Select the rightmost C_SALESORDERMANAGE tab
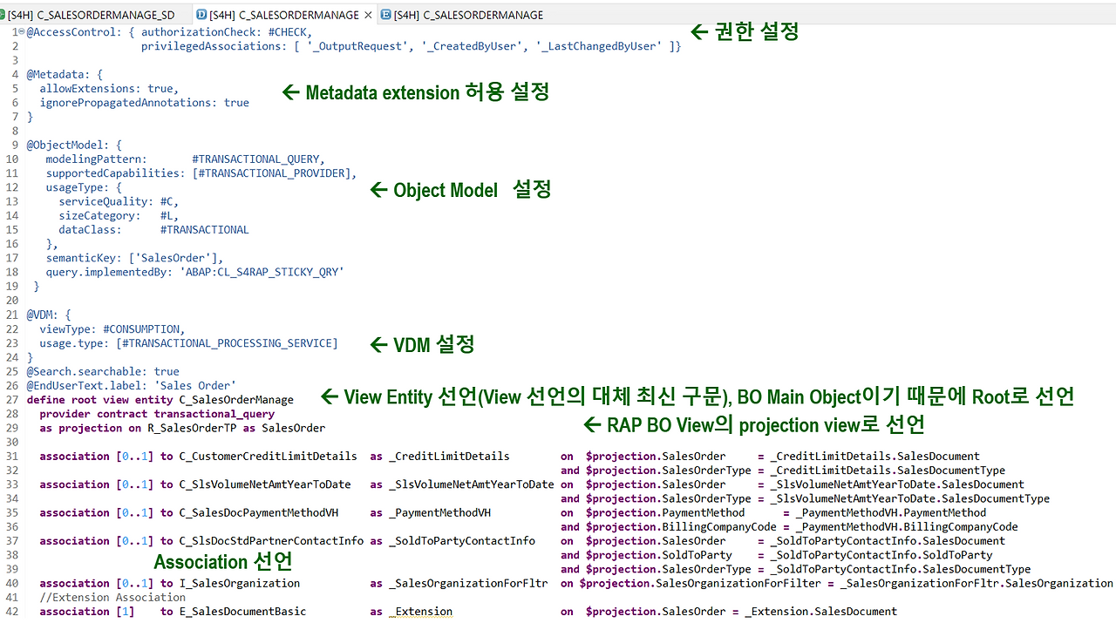Viewport: 1116px width, 623px height. pos(471,14)
